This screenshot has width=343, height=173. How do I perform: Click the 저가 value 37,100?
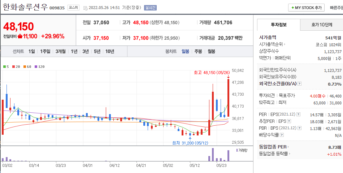click(141, 38)
